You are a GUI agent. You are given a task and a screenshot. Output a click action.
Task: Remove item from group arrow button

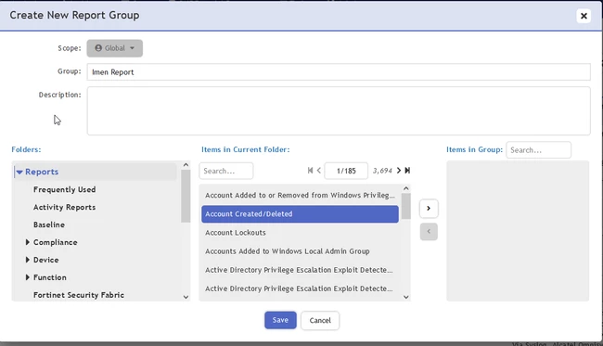click(x=429, y=231)
